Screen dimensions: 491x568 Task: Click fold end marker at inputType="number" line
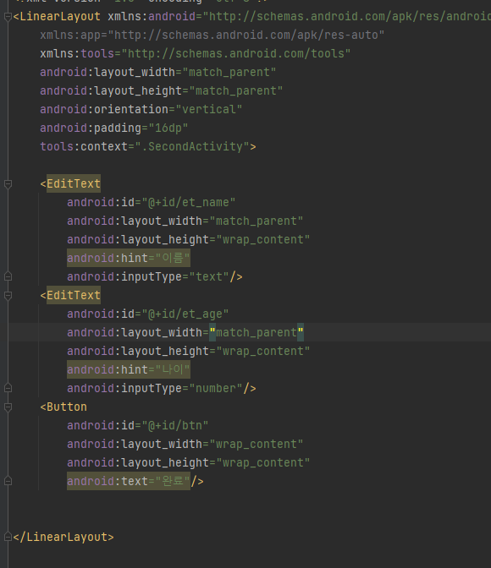click(x=8, y=388)
